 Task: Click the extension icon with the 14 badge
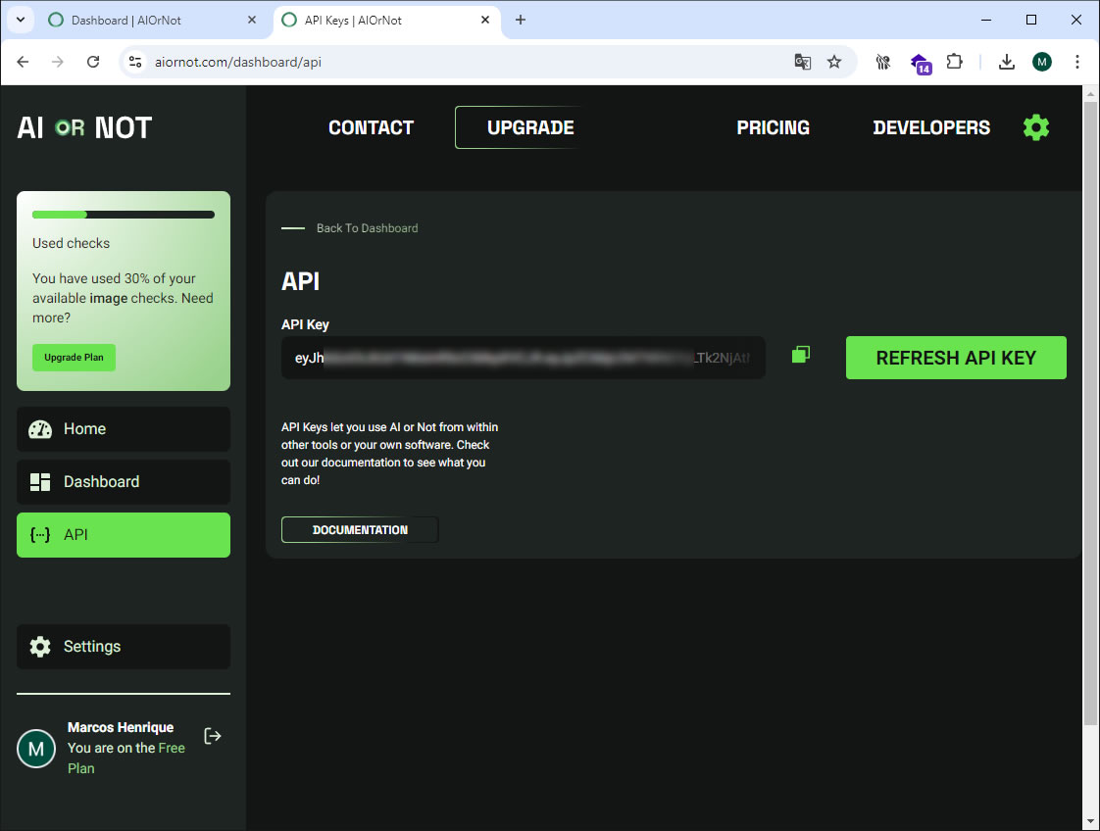tap(921, 63)
